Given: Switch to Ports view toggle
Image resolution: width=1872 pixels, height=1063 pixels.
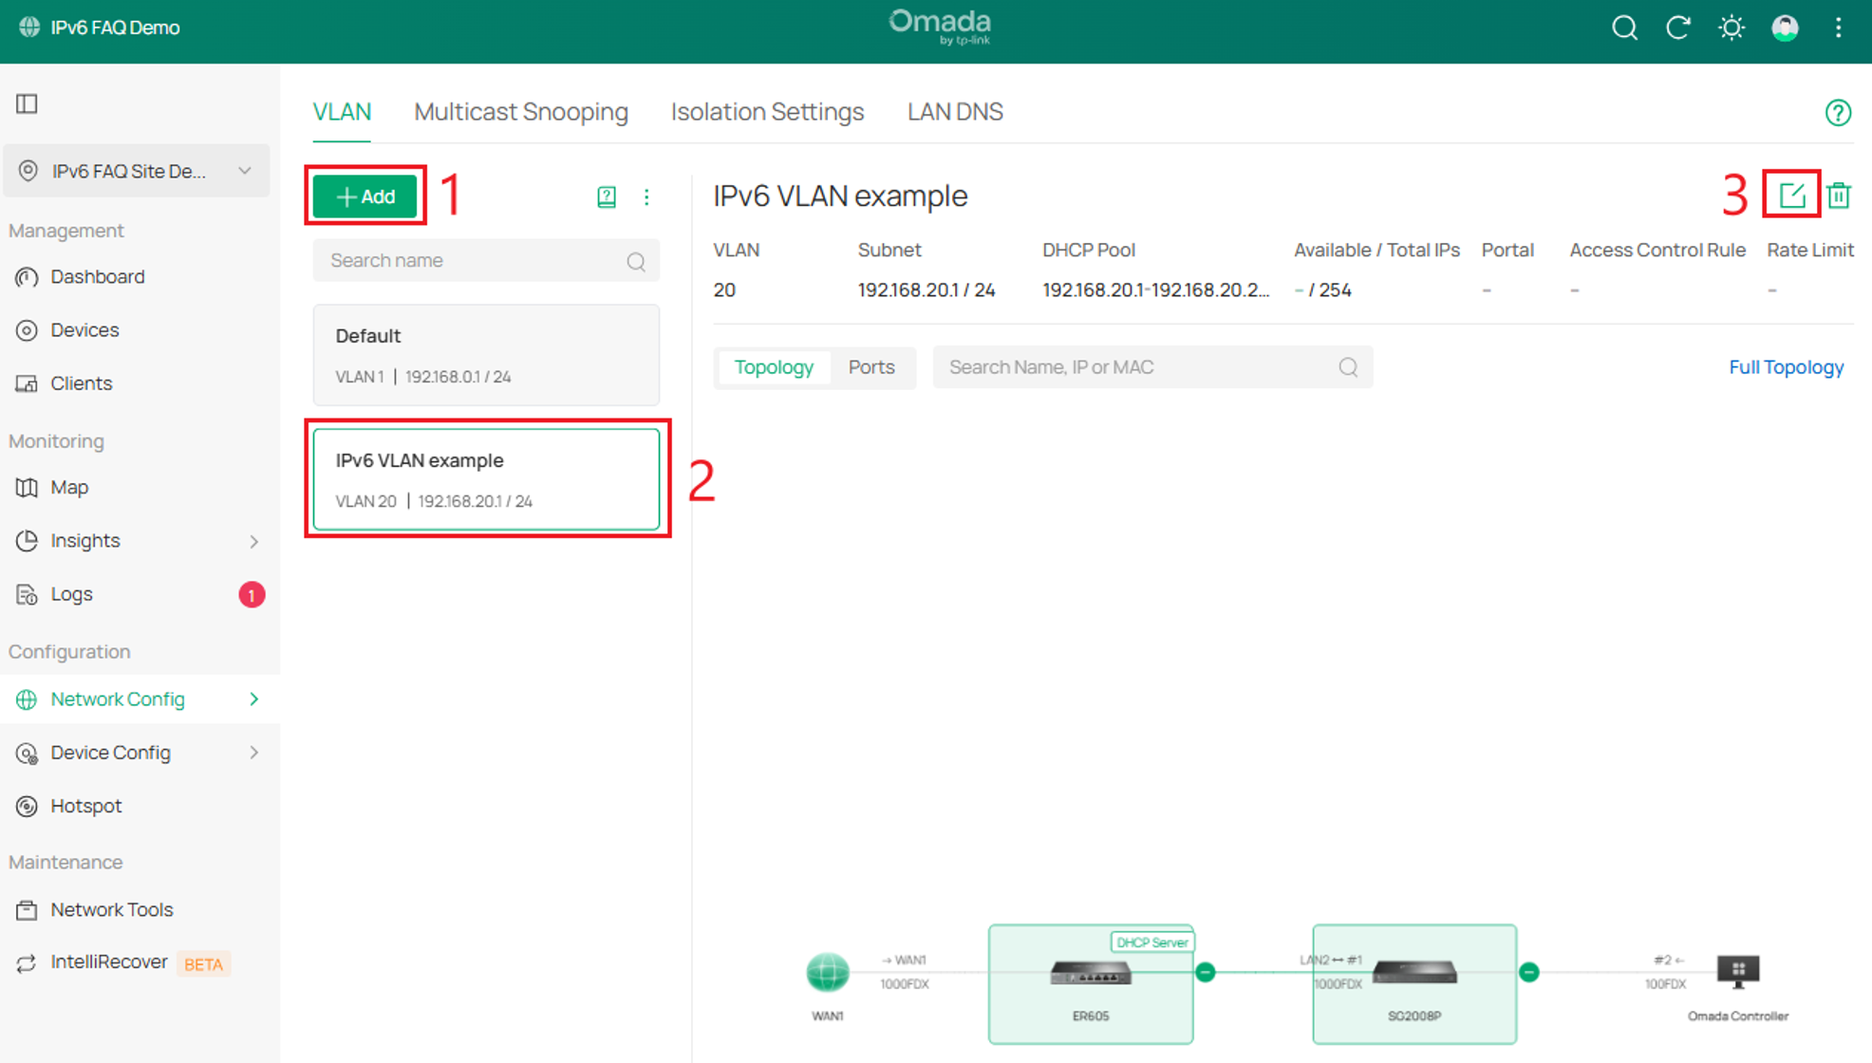Looking at the screenshot, I should pyautogui.click(x=871, y=367).
